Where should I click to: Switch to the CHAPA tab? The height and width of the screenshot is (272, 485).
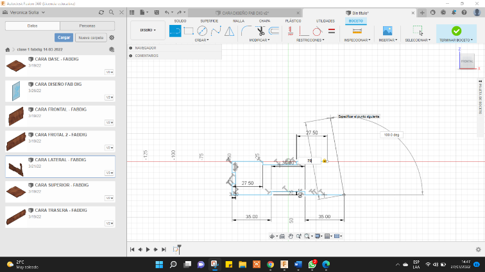pyautogui.click(x=264, y=21)
